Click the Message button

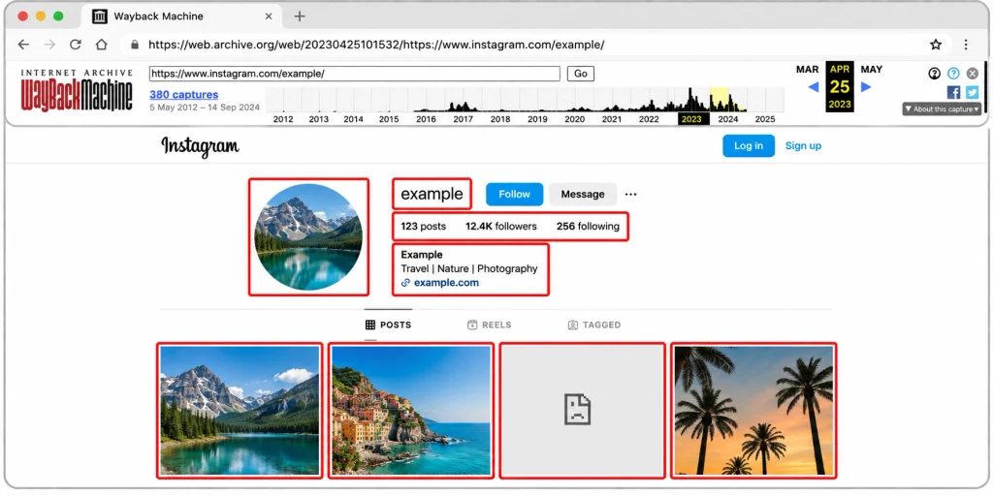(x=583, y=194)
